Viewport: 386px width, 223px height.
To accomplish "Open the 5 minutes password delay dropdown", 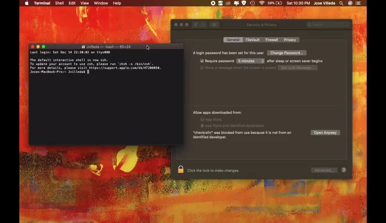I will [x=251, y=61].
